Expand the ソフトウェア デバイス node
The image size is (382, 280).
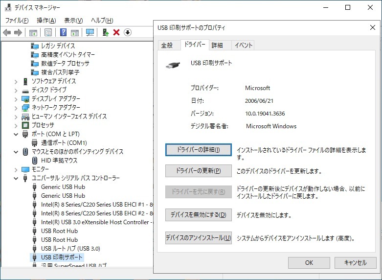pos(16,82)
